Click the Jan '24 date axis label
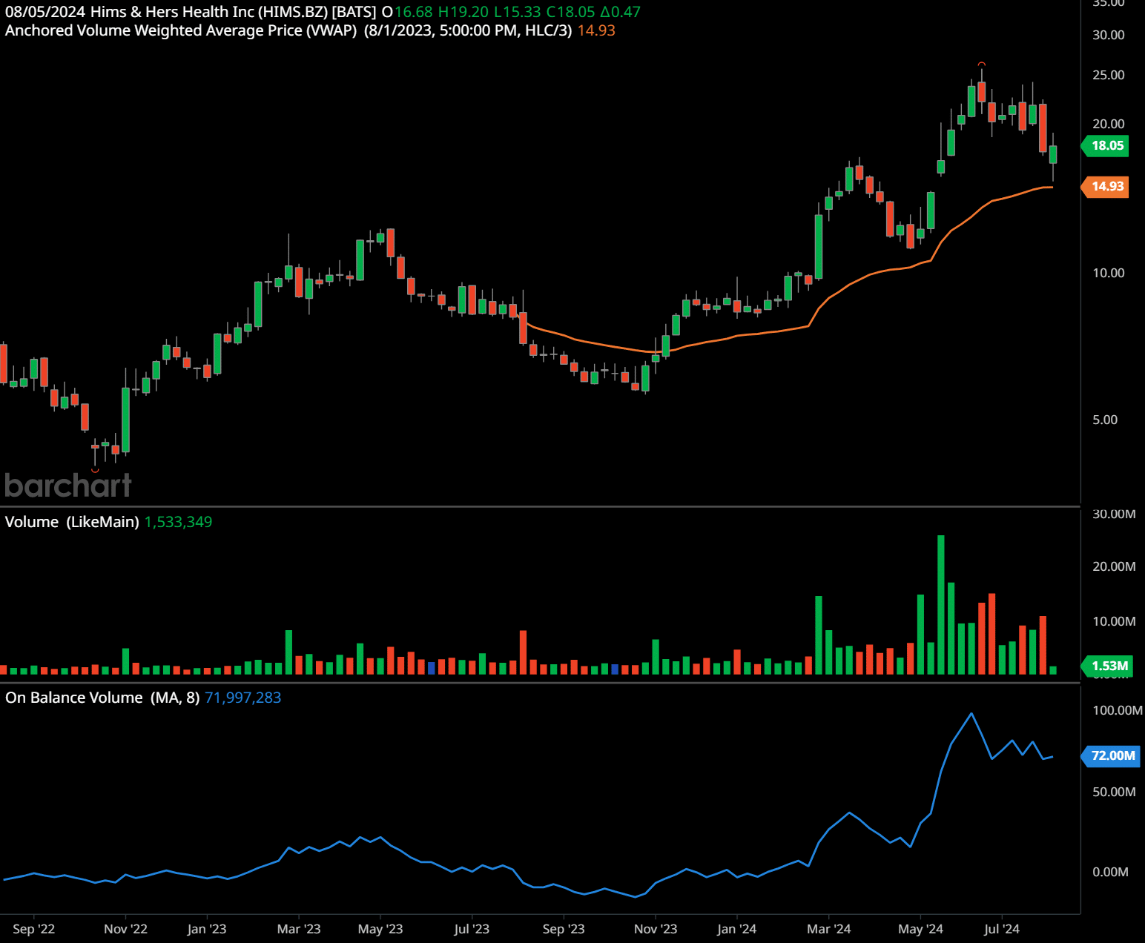Viewport: 1145px width, 943px height. [737, 929]
